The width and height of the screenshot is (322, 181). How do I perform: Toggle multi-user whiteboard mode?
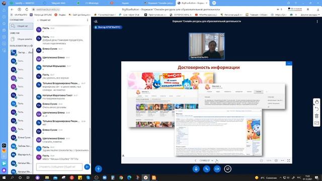(x=316, y=123)
